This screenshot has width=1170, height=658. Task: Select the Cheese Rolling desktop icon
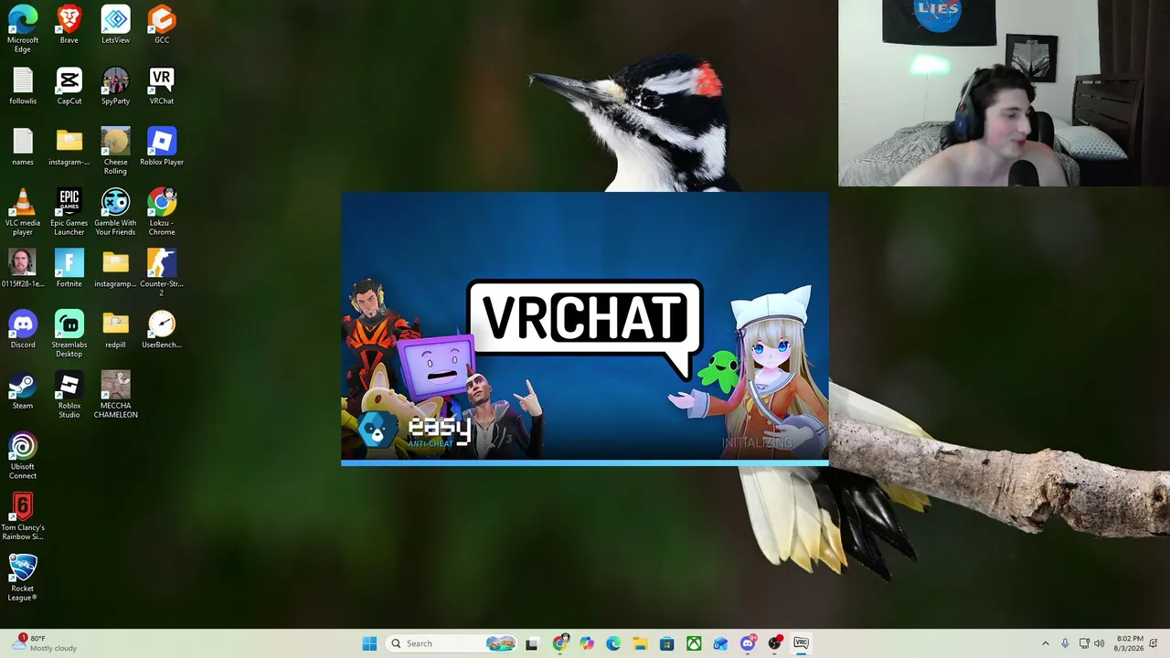pyautogui.click(x=115, y=151)
